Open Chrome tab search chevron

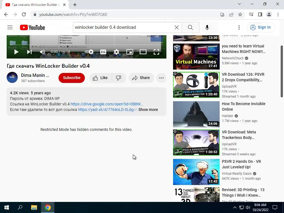click(x=239, y=4)
